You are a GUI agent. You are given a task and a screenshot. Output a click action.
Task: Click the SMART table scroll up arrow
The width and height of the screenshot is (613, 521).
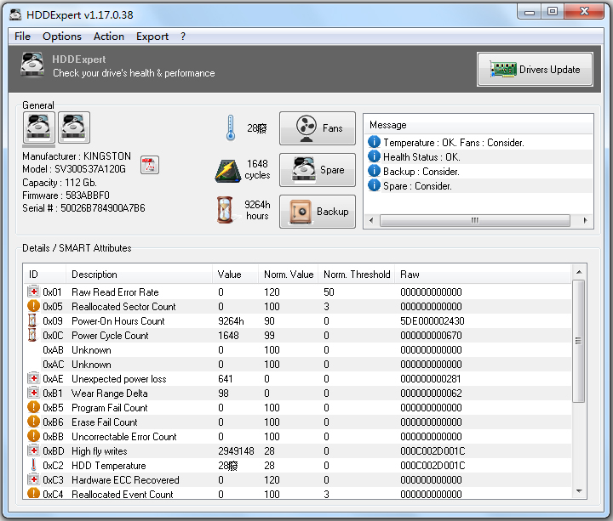579,272
